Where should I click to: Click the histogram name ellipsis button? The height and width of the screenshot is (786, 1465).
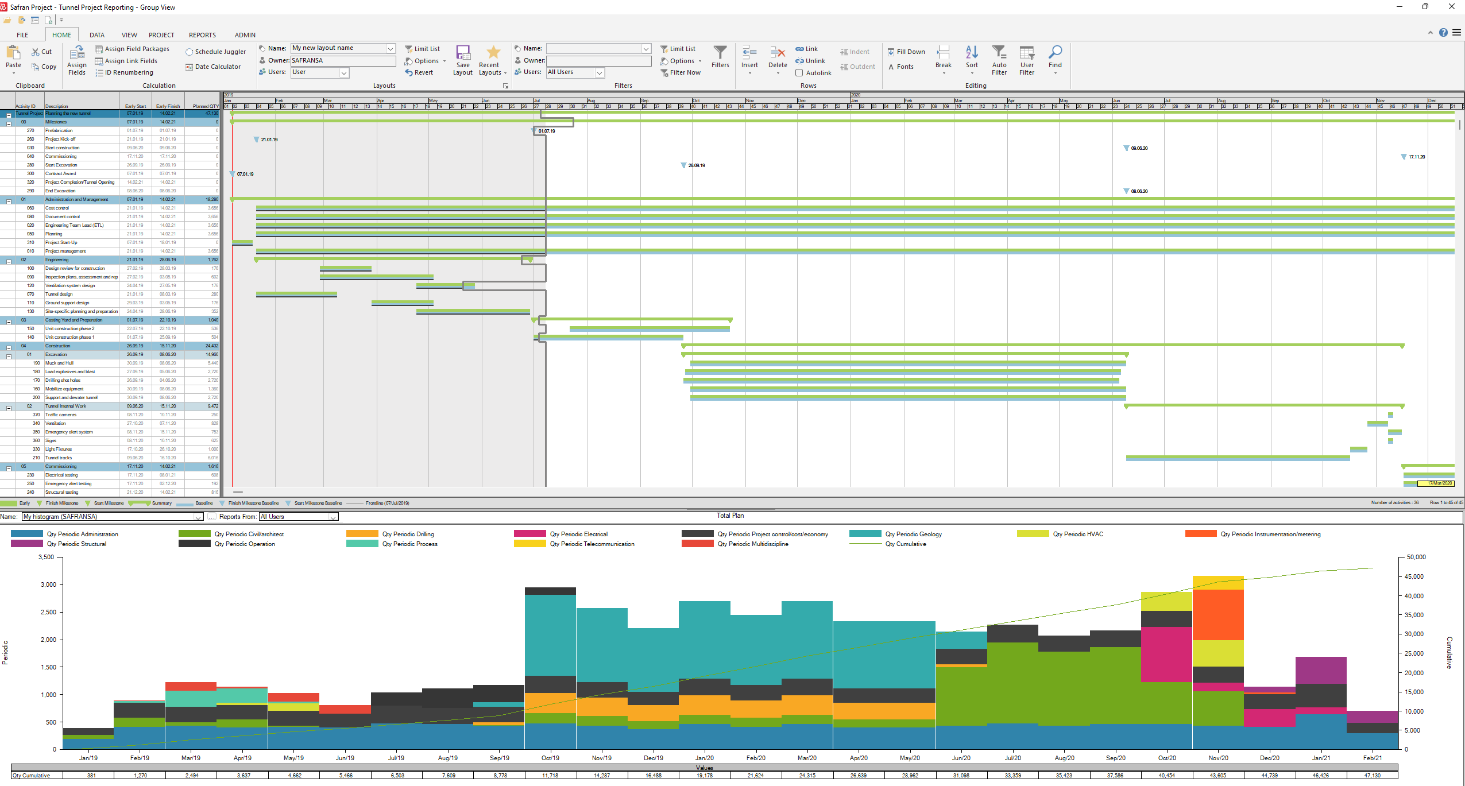pyautogui.click(x=211, y=517)
